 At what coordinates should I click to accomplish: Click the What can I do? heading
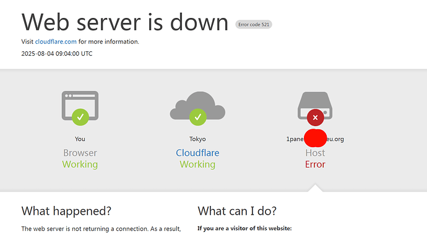(x=237, y=211)
